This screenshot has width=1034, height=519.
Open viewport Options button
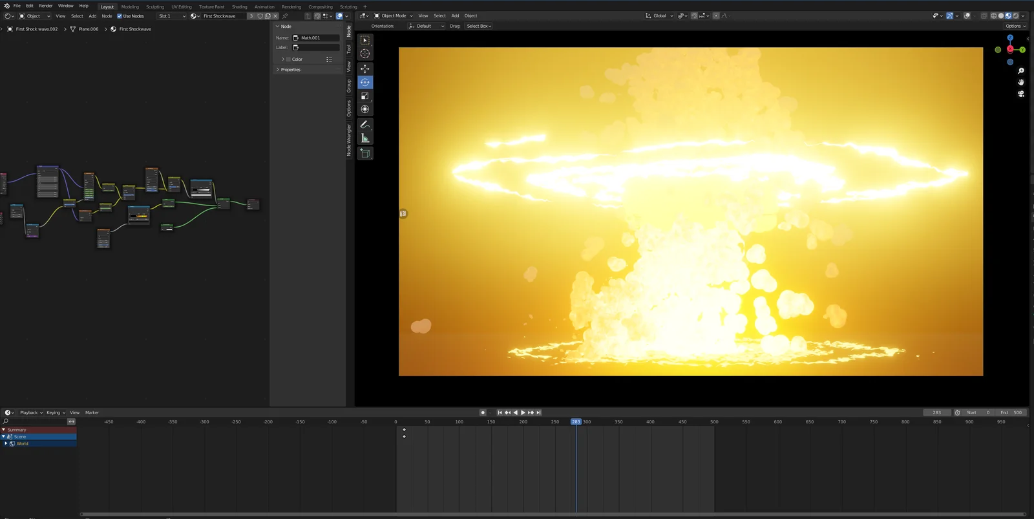[x=1015, y=26]
